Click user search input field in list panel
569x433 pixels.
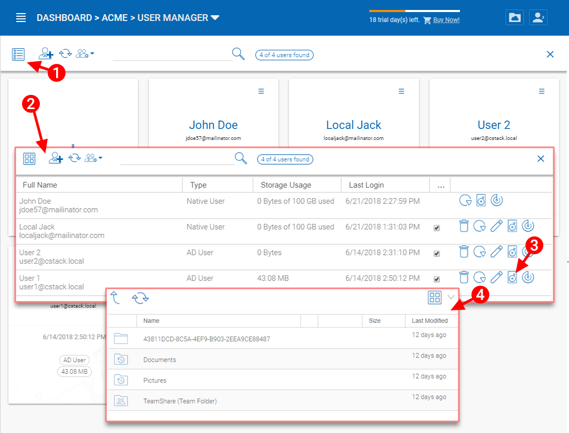click(177, 159)
